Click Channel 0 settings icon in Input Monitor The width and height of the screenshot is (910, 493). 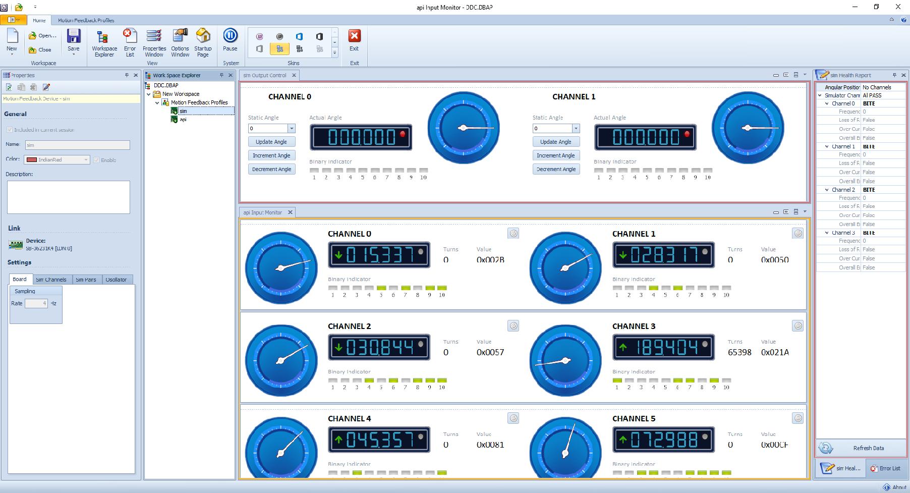[513, 233]
